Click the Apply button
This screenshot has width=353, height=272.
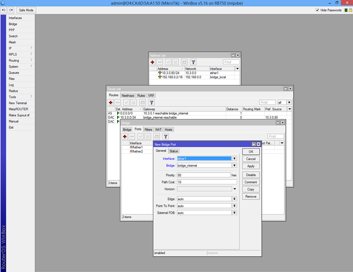tap(251, 166)
